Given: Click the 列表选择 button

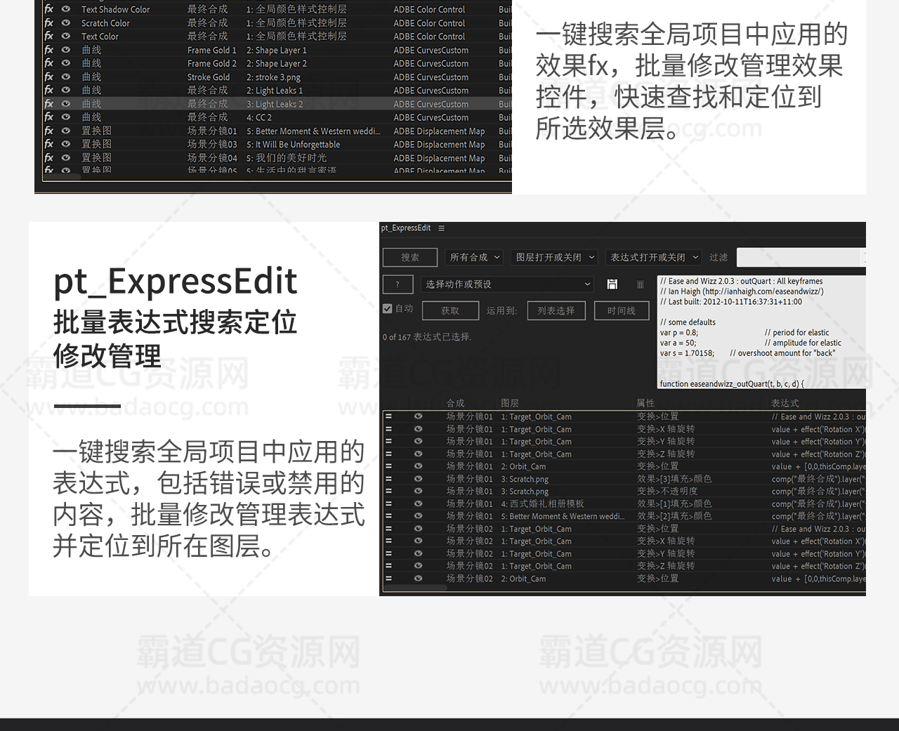Looking at the screenshot, I should click(x=556, y=310).
